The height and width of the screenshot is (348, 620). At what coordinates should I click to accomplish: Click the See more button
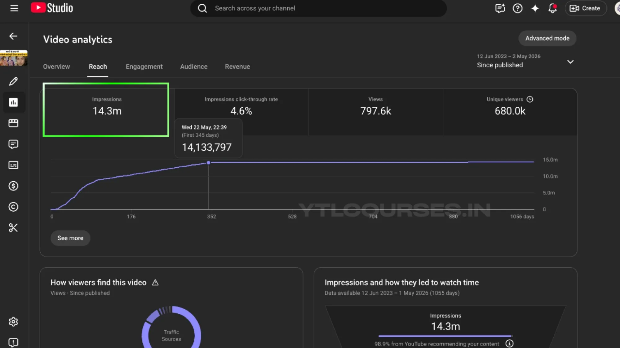click(x=70, y=238)
